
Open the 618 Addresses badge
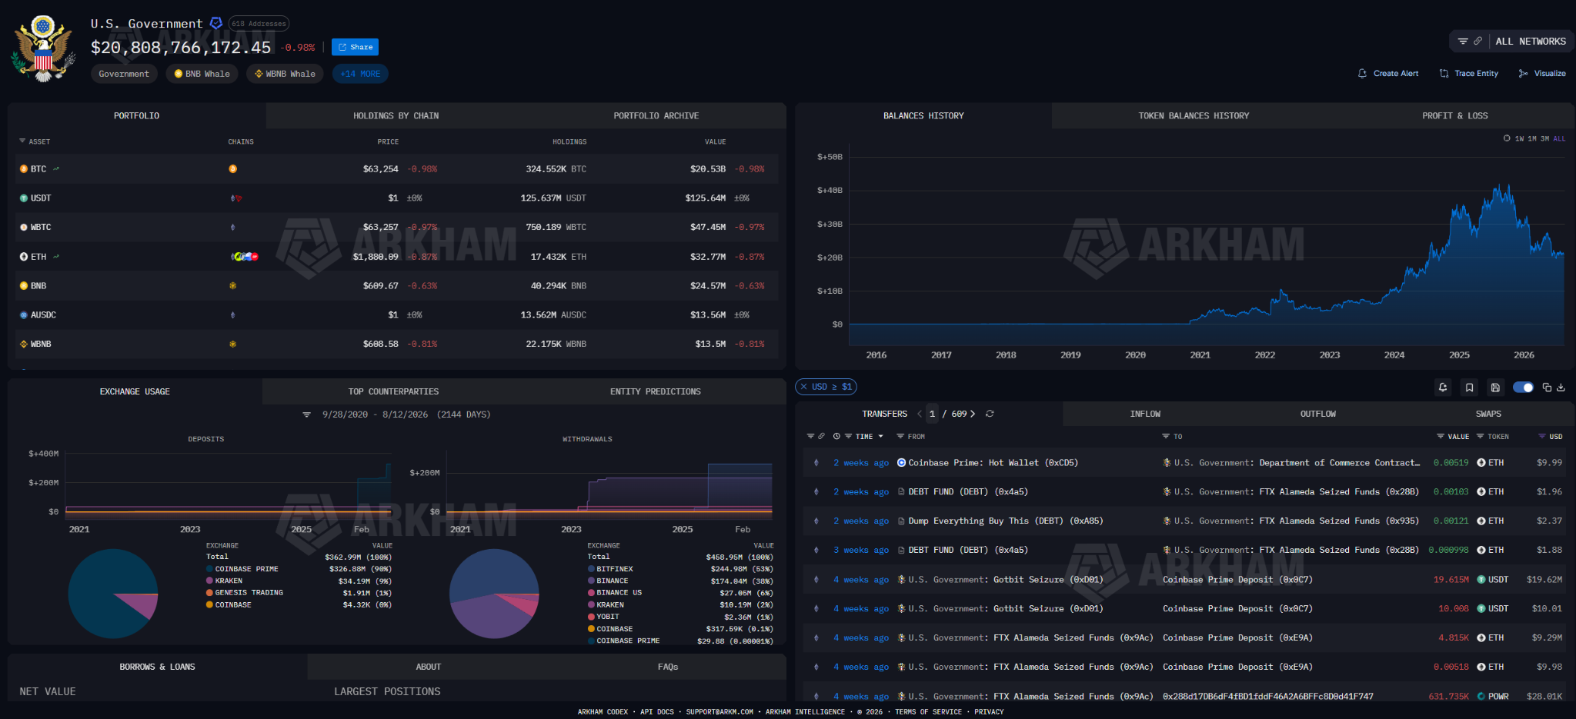[259, 24]
